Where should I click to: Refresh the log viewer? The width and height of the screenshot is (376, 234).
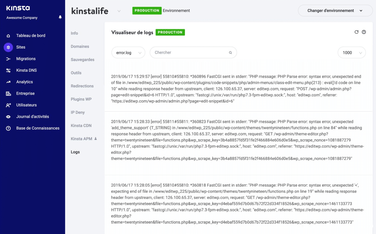click(x=356, y=32)
